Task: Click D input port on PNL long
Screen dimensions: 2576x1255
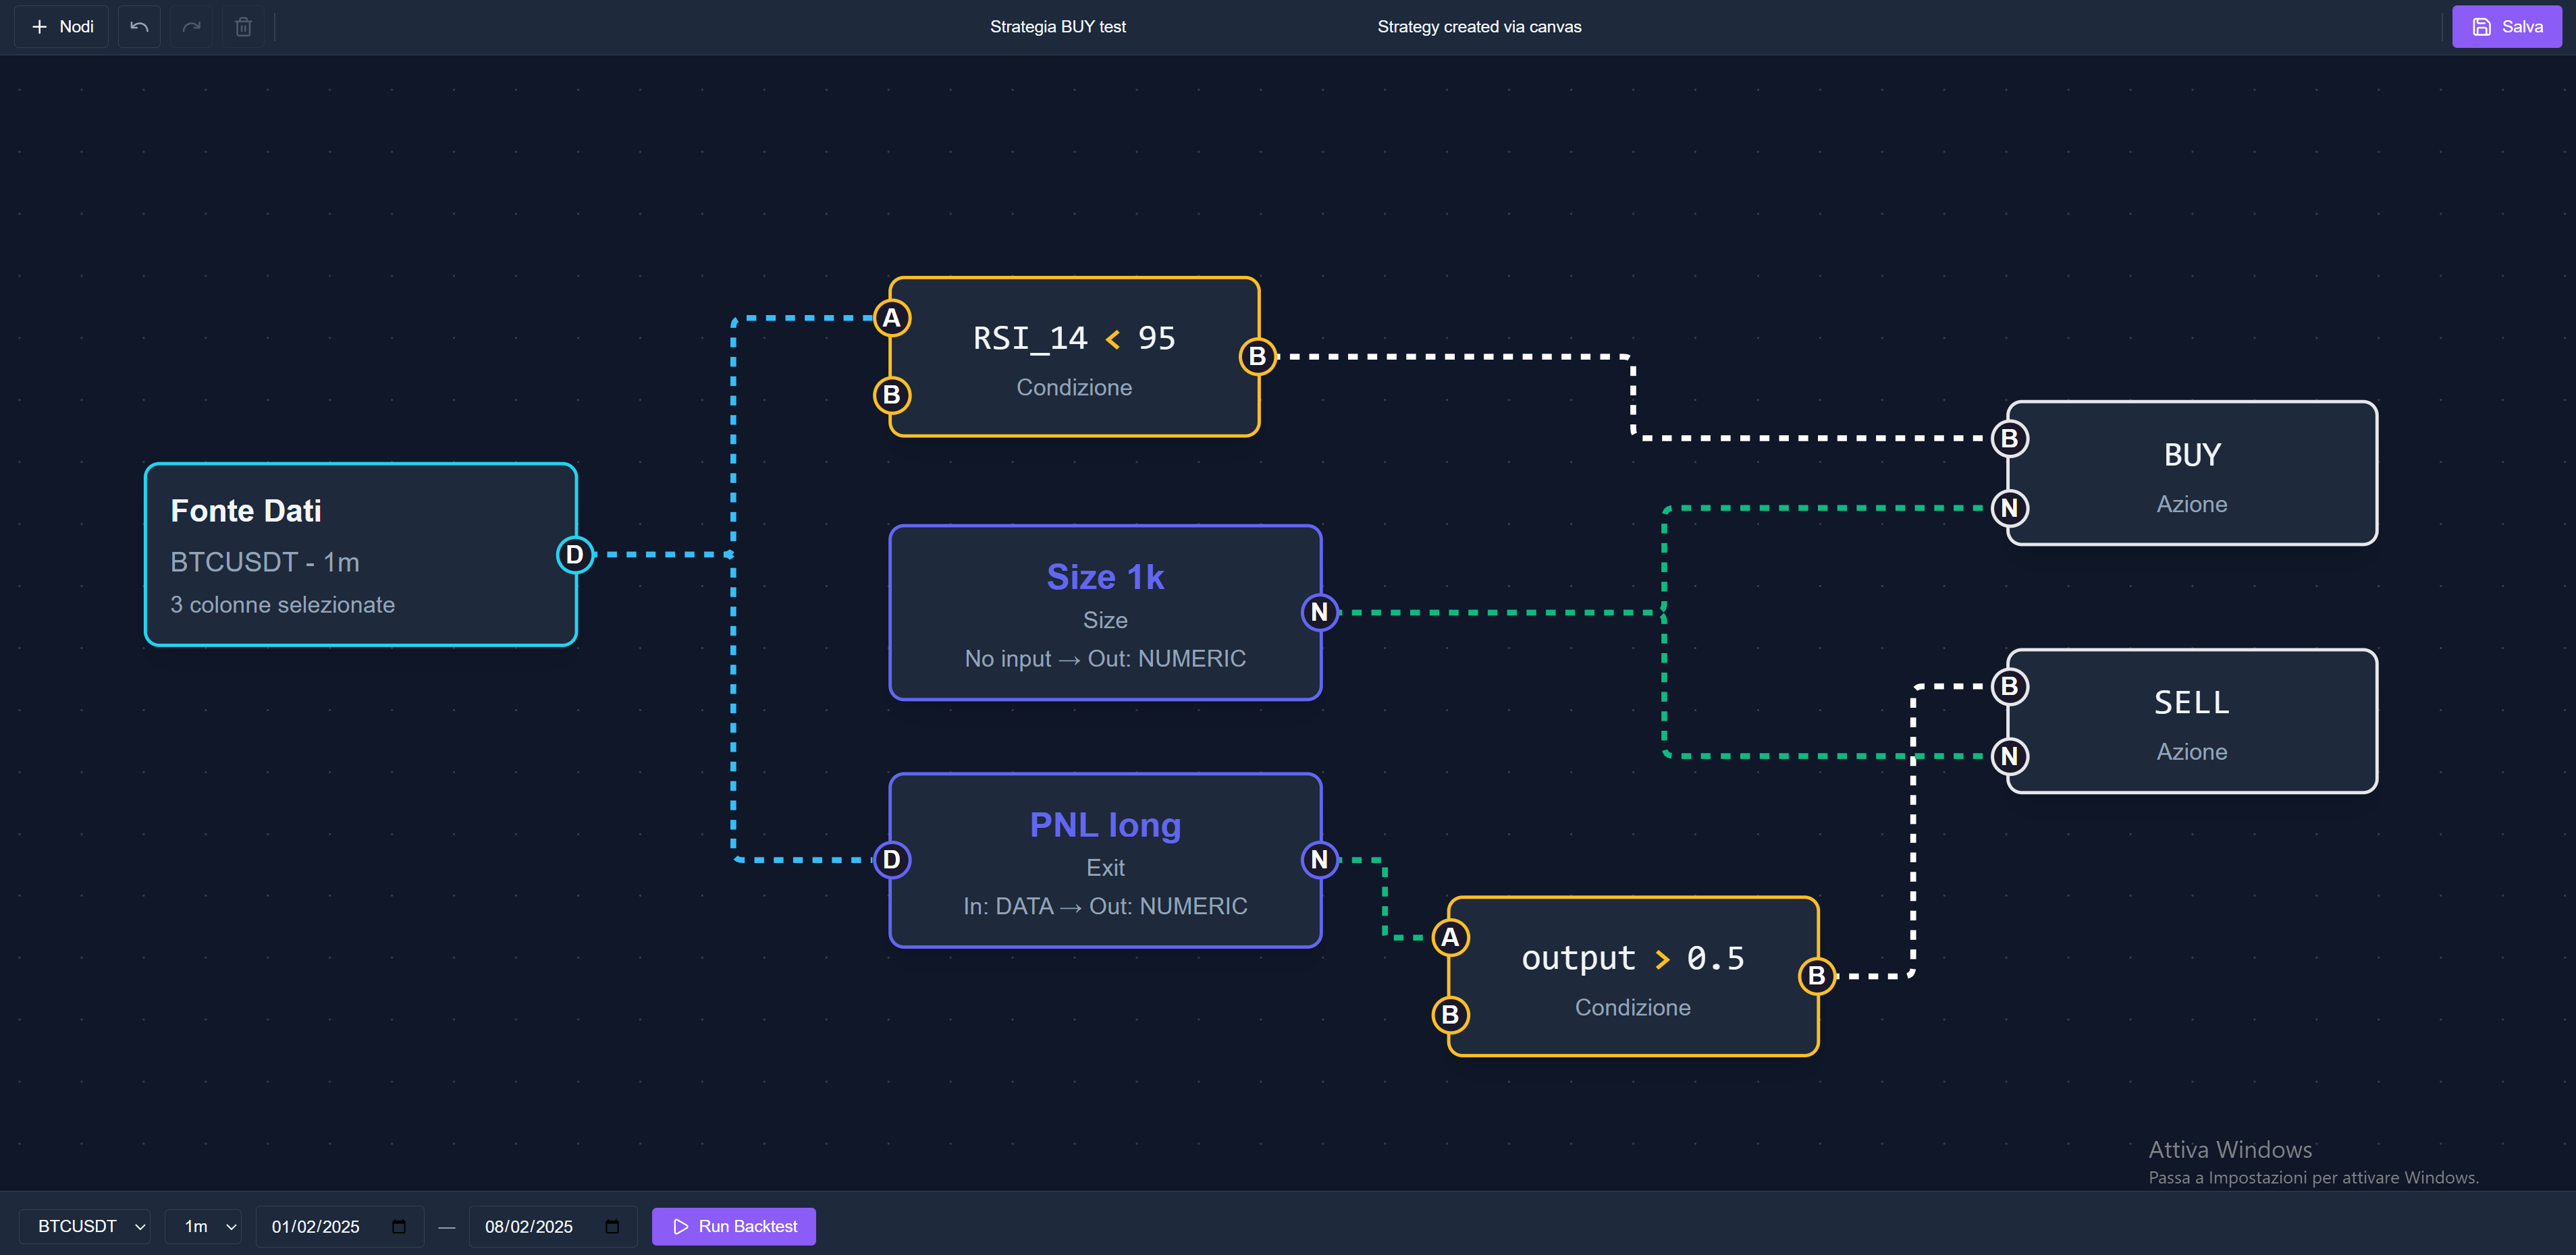Action: [x=891, y=860]
